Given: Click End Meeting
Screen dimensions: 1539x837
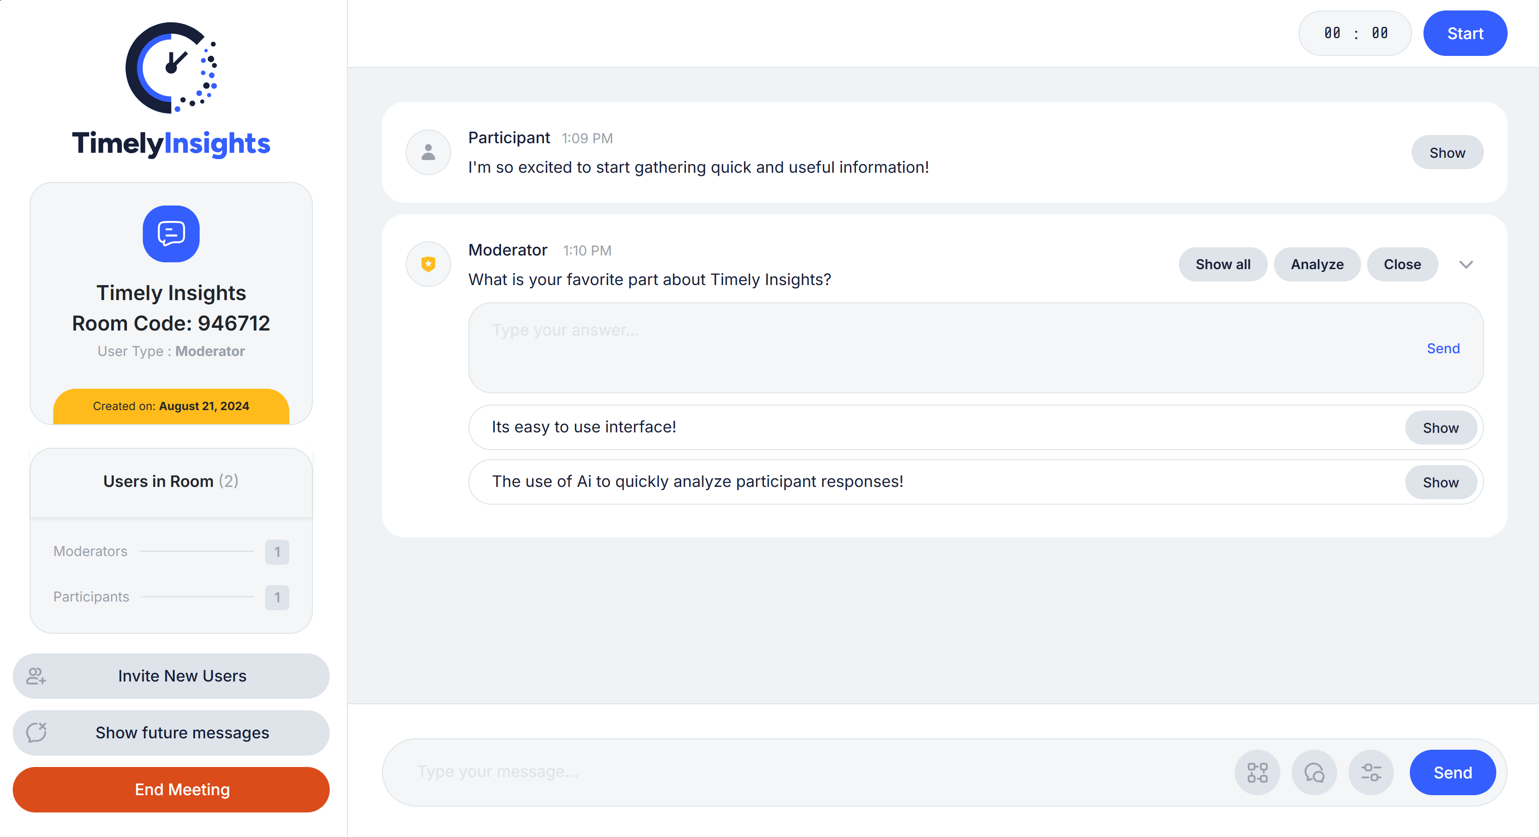Looking at the screenshot, I should pyautogui.click(x=171, y=790).
